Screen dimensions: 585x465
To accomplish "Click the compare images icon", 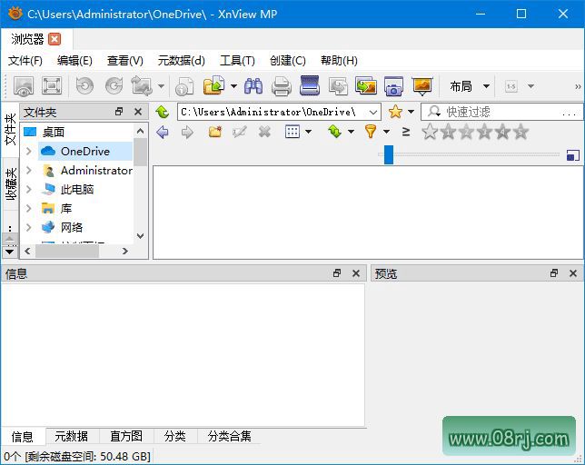I will tap(365, 86).
